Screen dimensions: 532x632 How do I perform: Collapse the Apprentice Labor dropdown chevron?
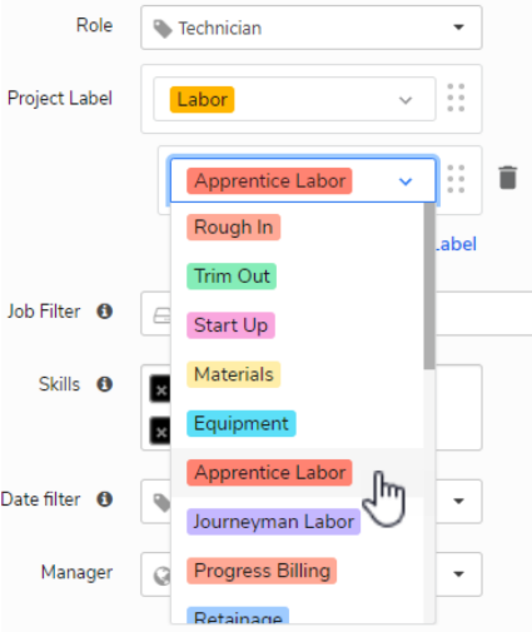coord(406,181)
